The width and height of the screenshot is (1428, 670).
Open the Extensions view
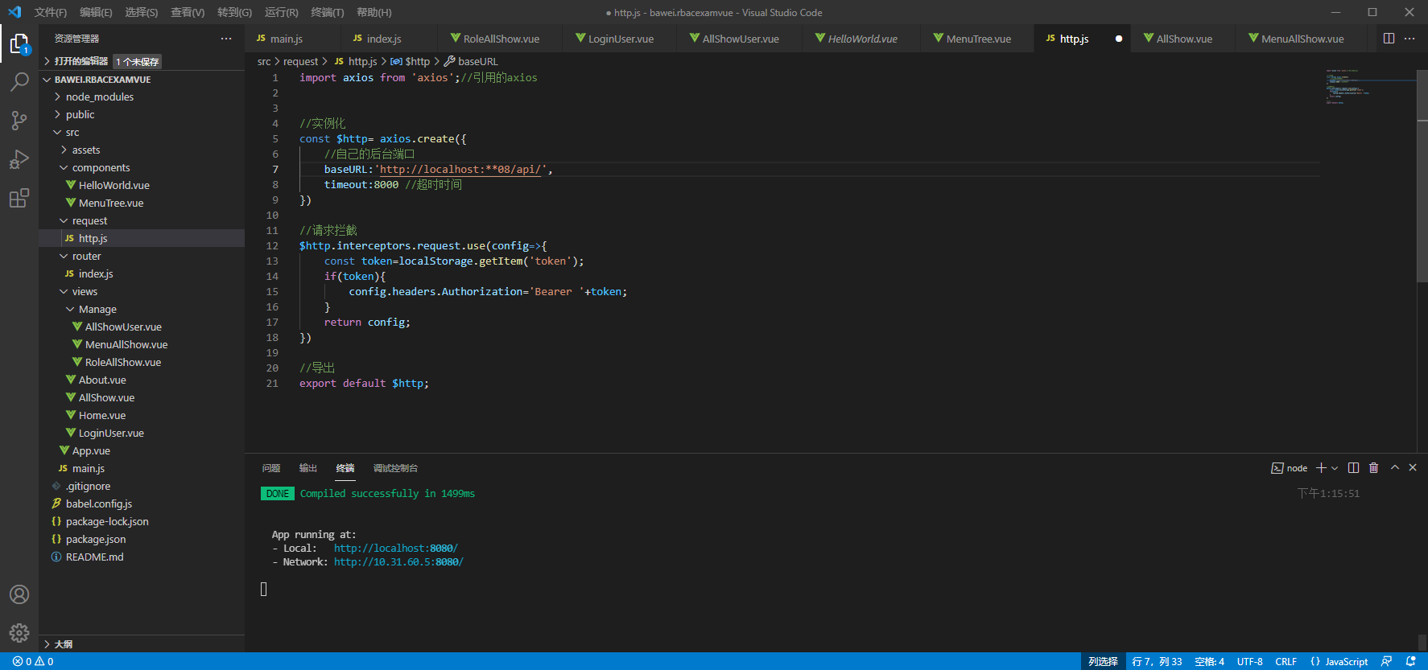point(19,197)
